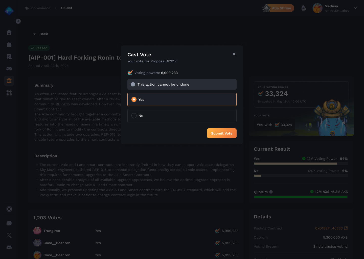The image size is (364, 259).
Task: Select AIP-001 breadcrumb item
Action: coord(66,8)
